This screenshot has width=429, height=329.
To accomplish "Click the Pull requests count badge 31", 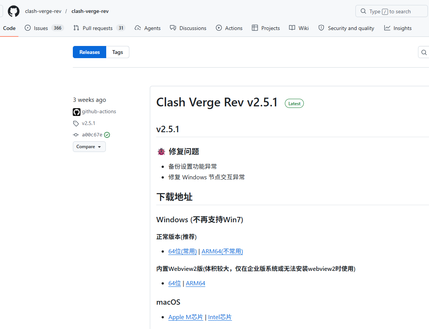I will [121, 28].
